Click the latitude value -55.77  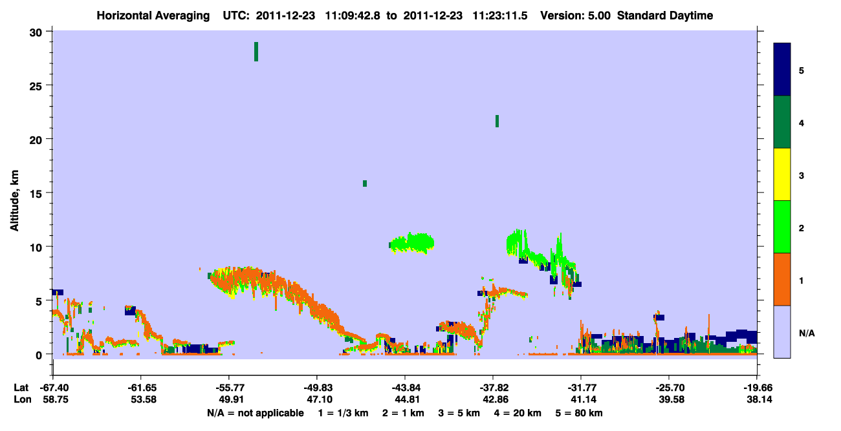[229, 388]
